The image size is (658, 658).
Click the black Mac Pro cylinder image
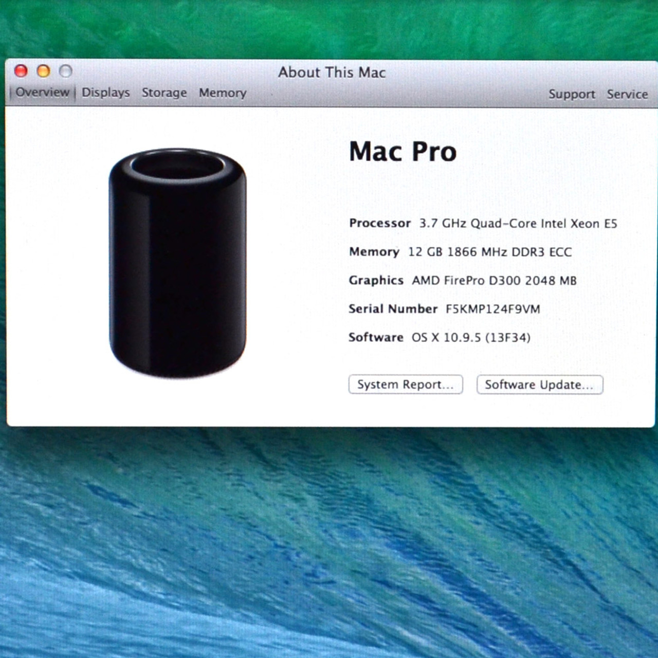177,262
